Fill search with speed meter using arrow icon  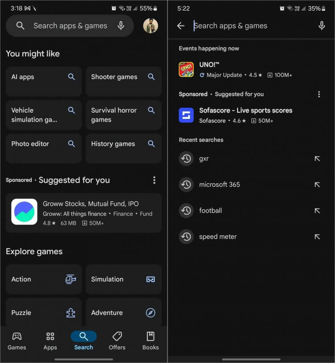point(317,236)
